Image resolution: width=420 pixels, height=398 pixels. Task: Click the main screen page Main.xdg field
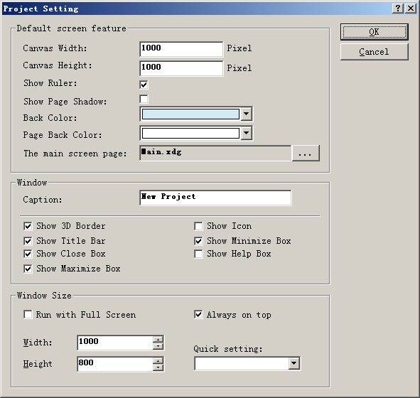[215, 153]
